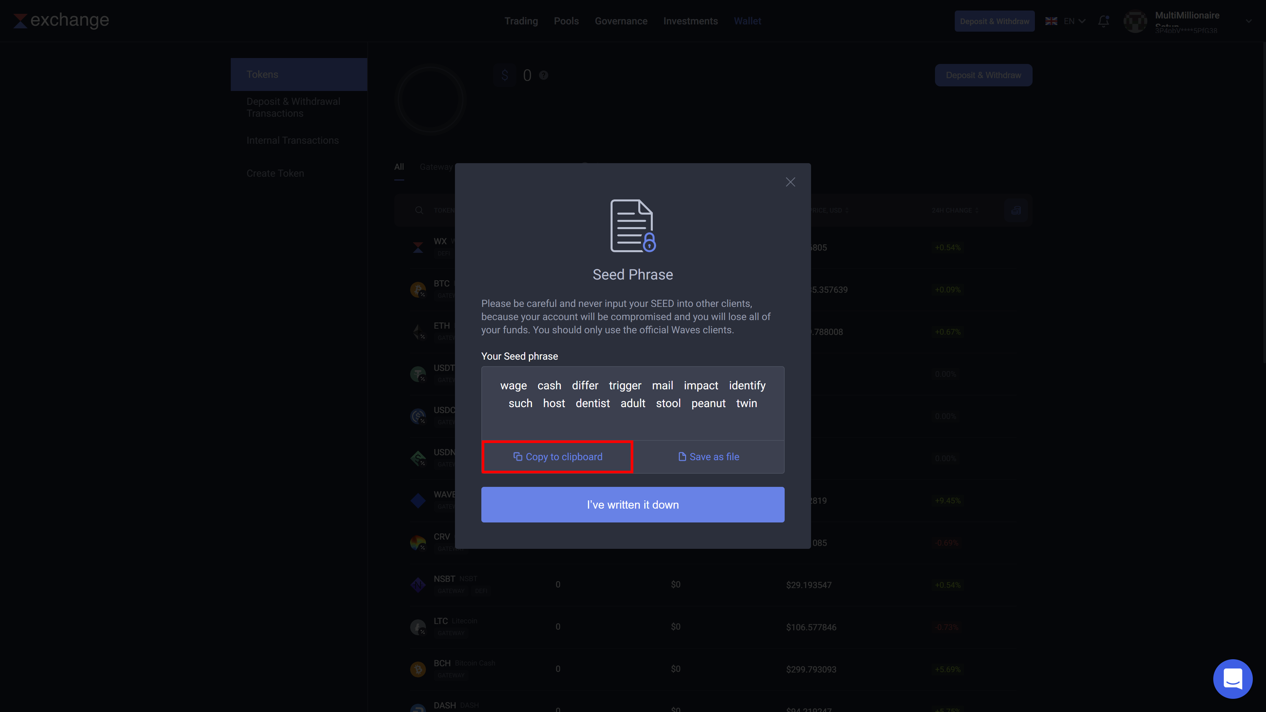Click the UK flag language icon
The width and height of the screenshot is (1266, 712).
1051,21
